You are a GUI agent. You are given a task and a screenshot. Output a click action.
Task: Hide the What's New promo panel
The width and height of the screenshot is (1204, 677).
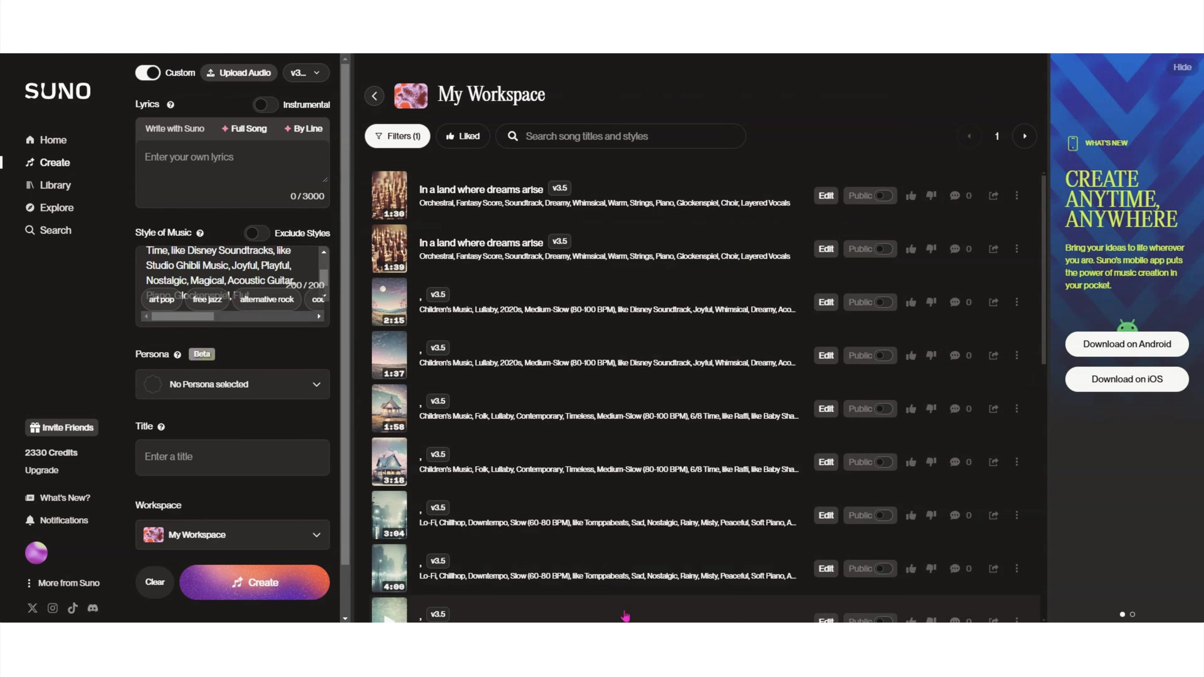(x=1182, y=67)
